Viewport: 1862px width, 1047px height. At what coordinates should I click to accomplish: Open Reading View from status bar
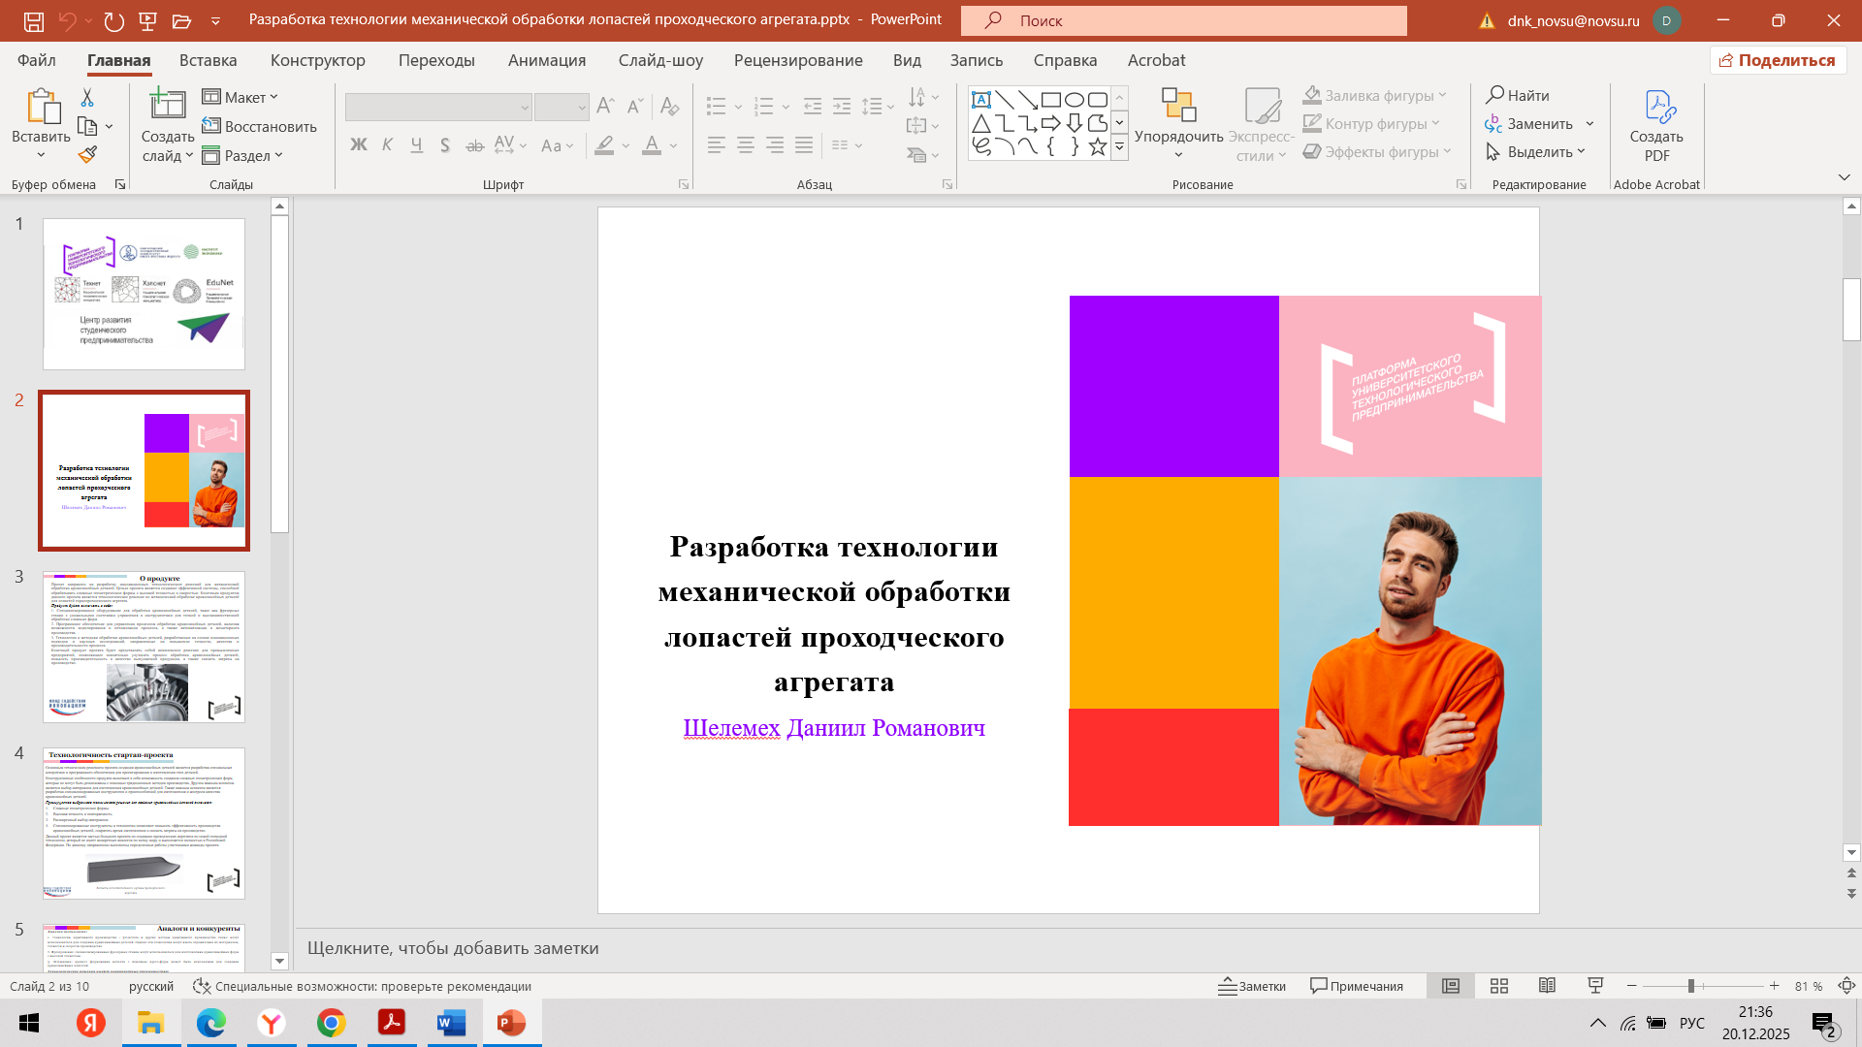(1547, 986)
